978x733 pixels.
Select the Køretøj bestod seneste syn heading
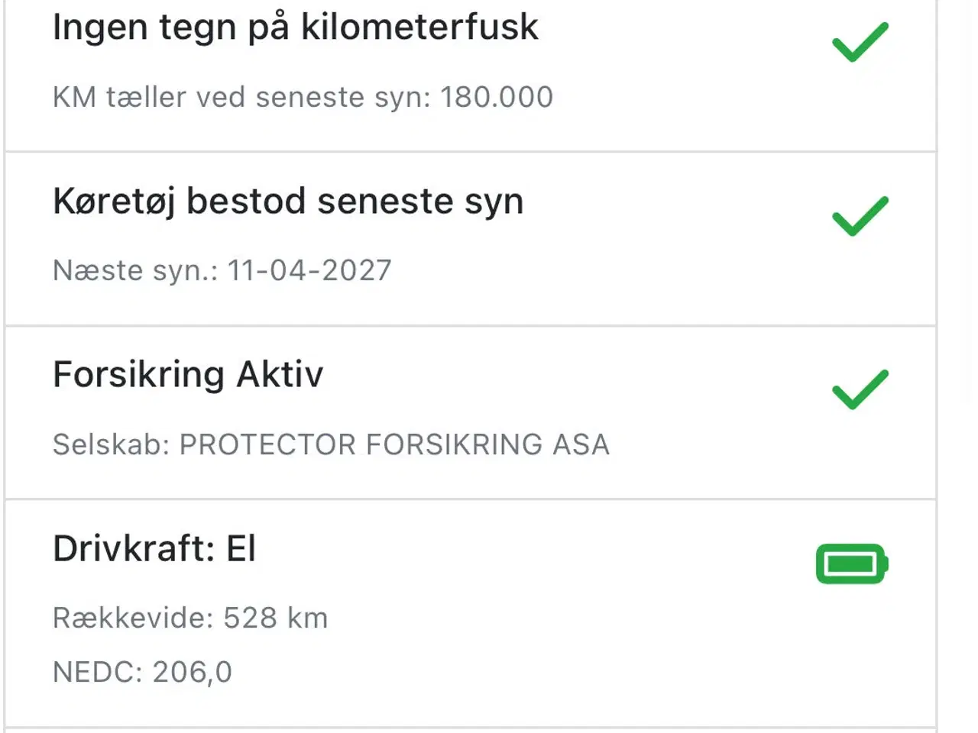click(x=288, y=202)
